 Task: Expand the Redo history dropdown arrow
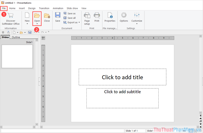[46, 32]
